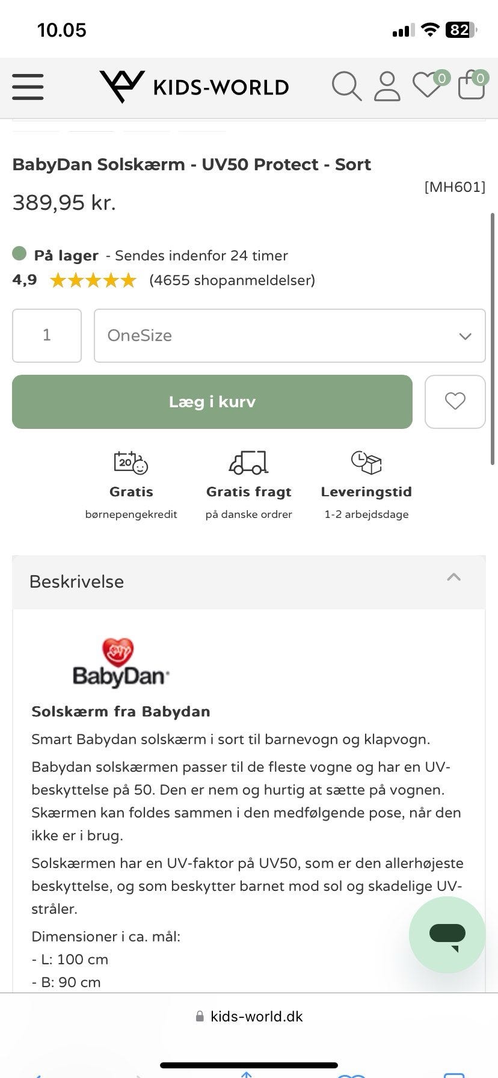Tap the free shipping truck icon
The image size is (498, 1078).
pos(248,463)
